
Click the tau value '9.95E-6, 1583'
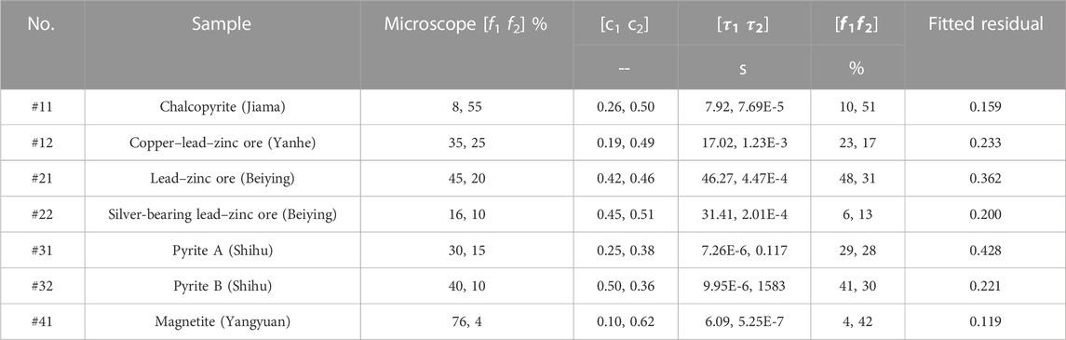pyautogui.click(x=745, y=286)
